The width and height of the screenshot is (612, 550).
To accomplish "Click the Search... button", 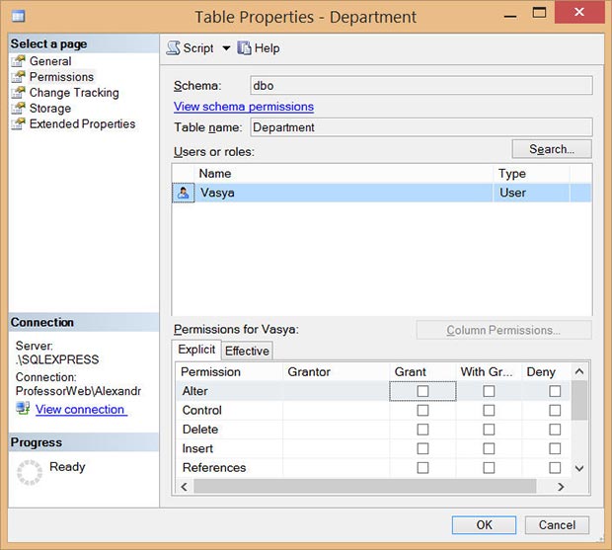I will [x=552, y=149].
